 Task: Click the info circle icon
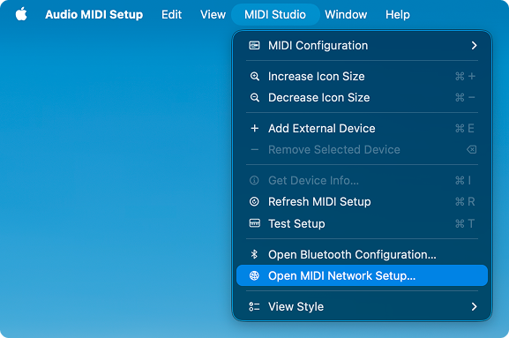pos(254,180)
